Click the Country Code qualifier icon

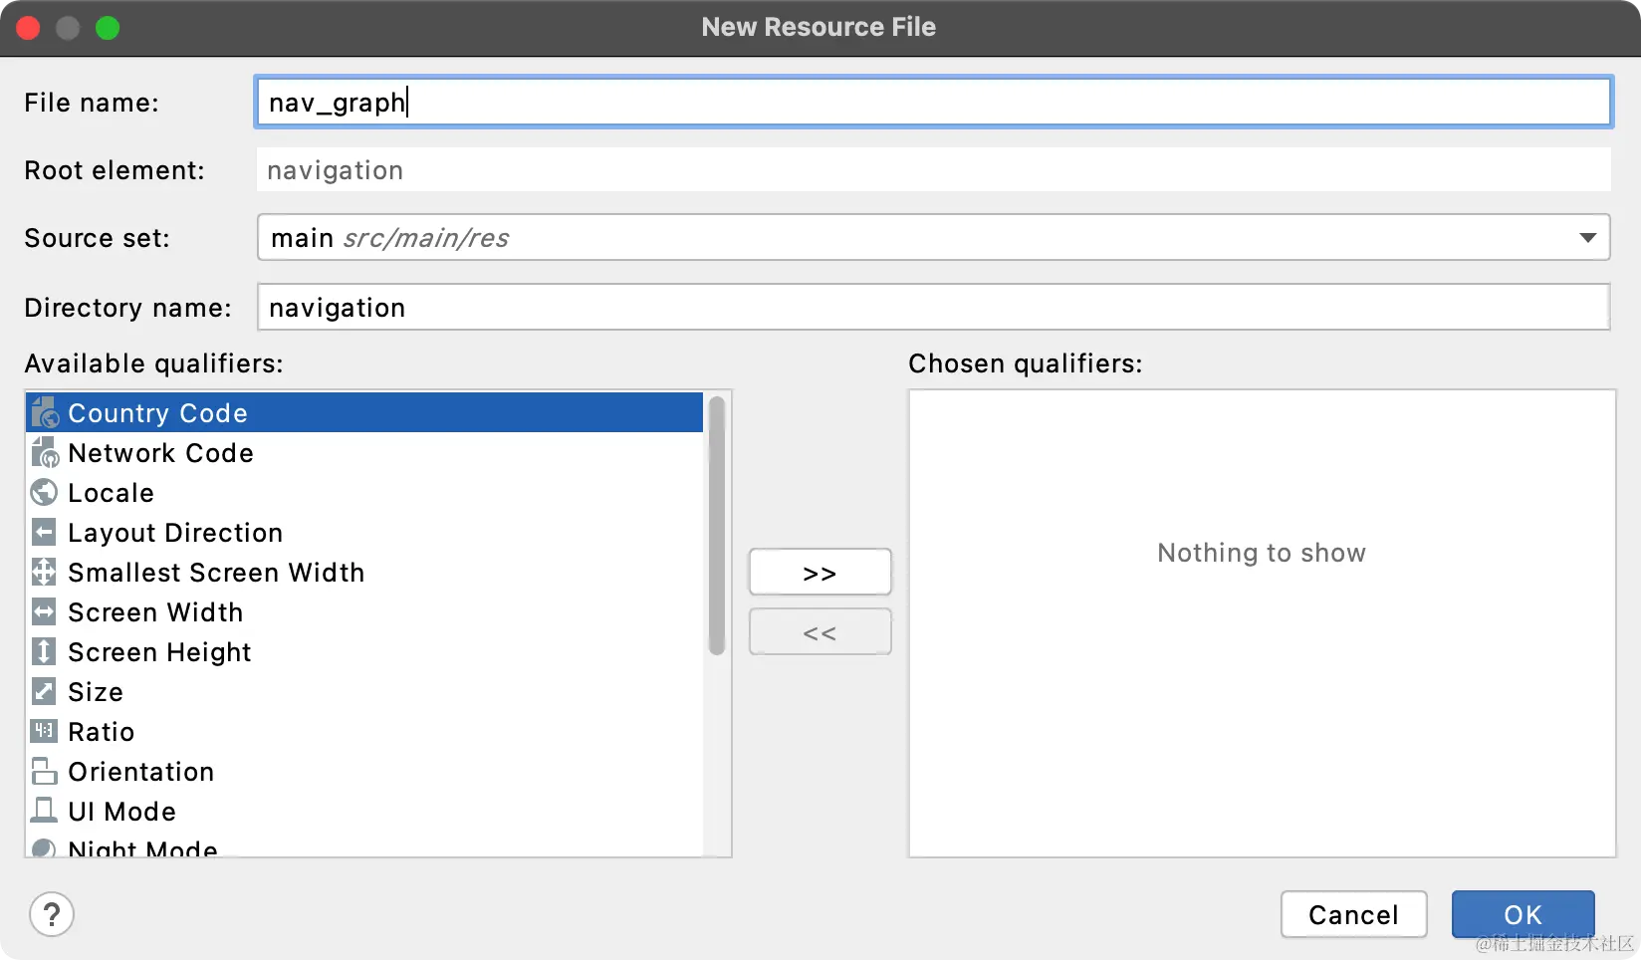coord(45,412)
